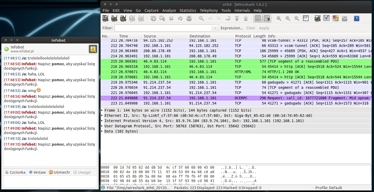374x192 pixels.
Task: Open the coloring rules editor
Action: [335, 18]
